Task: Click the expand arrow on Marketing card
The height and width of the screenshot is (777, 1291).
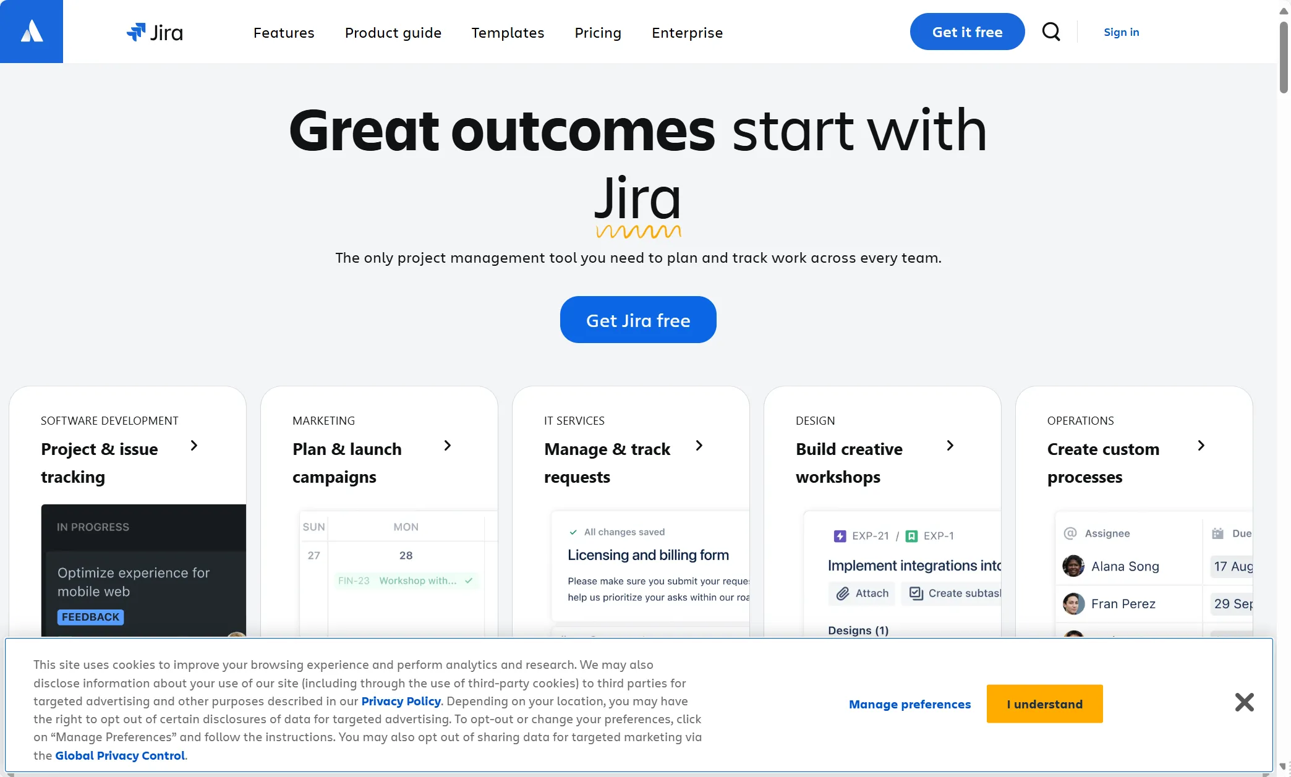Action: [x=447, y=445]
